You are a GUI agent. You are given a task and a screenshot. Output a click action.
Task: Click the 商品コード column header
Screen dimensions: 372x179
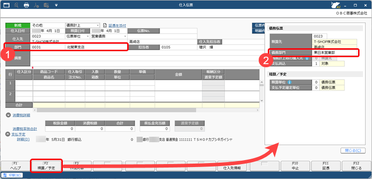[x=49, y=72]
